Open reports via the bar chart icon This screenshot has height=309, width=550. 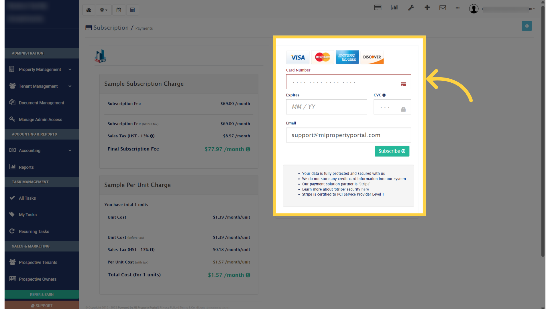(x=394, y=7)
